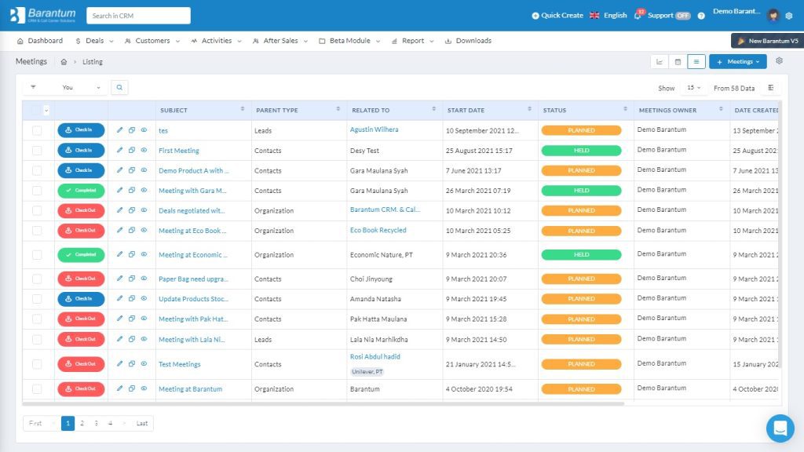The width and height of the screenshot is (804, 452).
Task: Switch to calendar view icon
Action: click(x=678, y=62)
